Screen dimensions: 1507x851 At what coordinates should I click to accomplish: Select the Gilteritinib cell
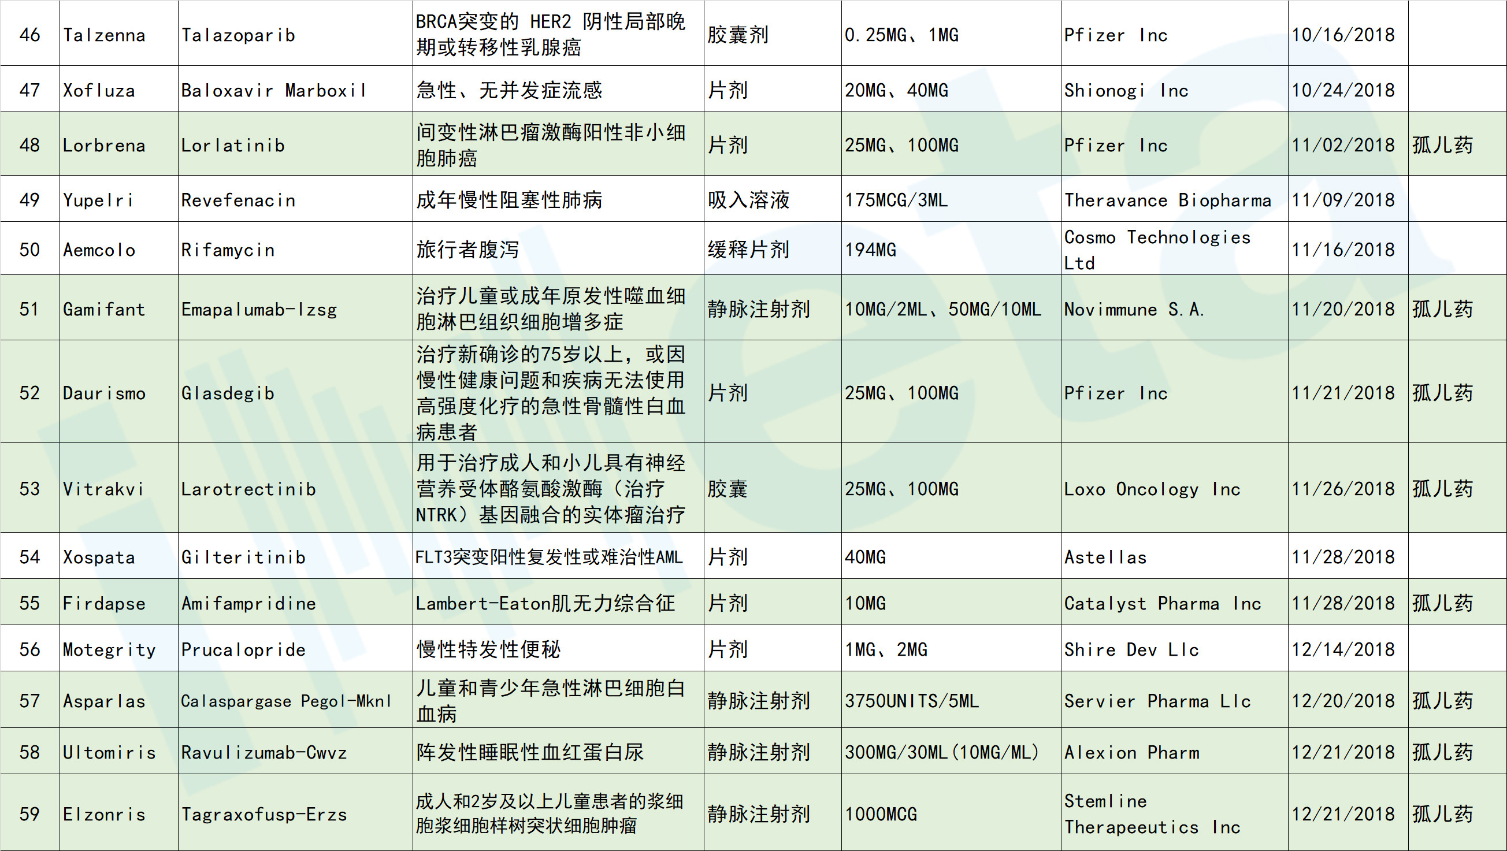[x=295, y=556]
